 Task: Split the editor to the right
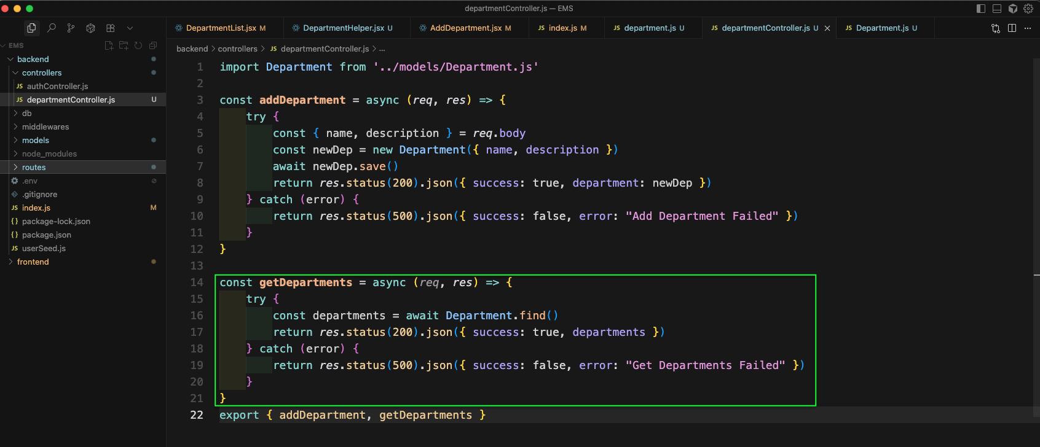(x=1012, y=28)
